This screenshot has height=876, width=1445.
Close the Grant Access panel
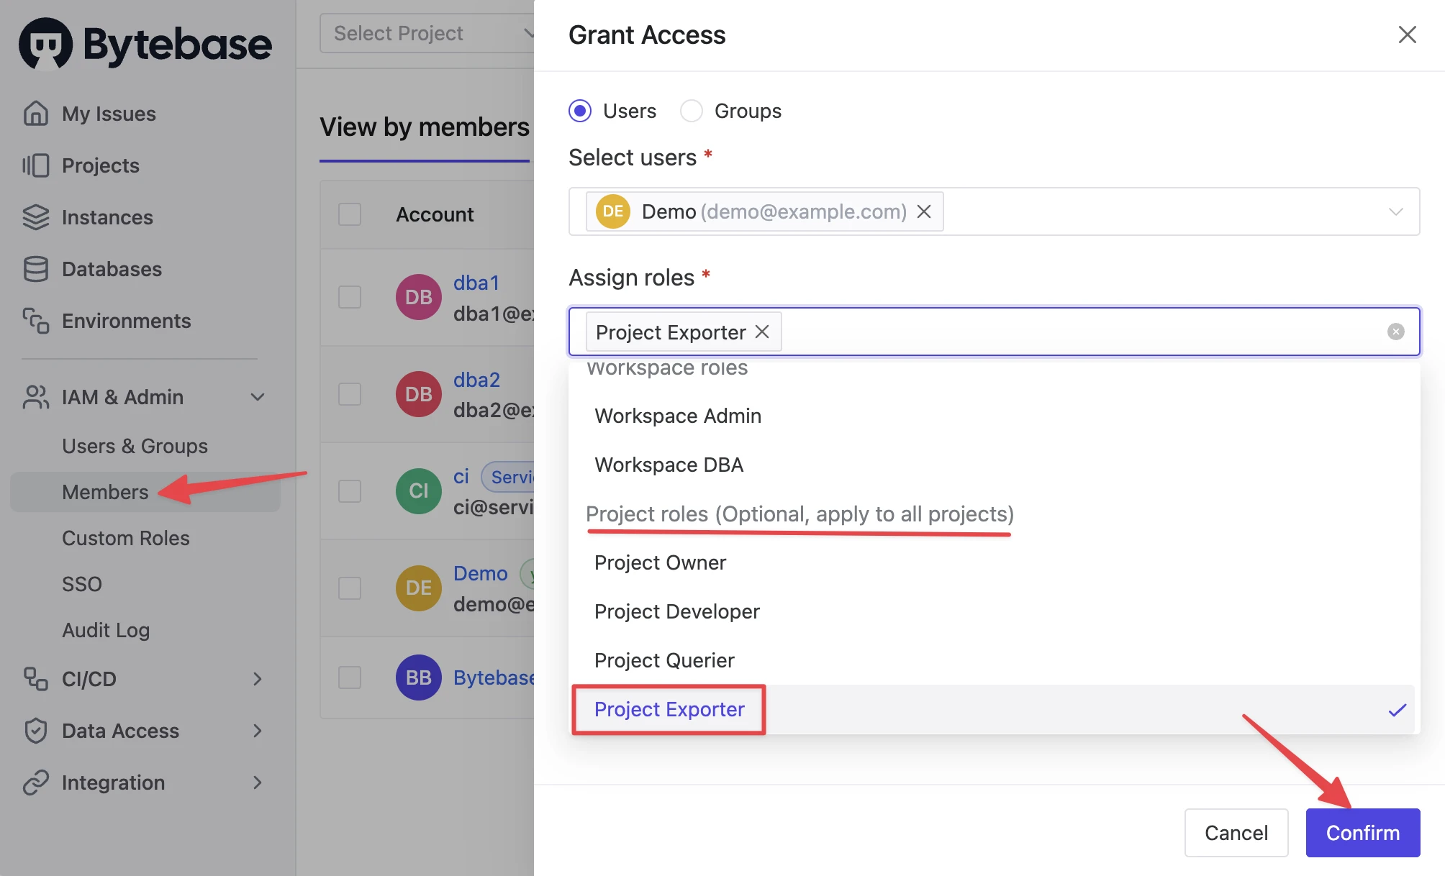tap(1407, 35)
